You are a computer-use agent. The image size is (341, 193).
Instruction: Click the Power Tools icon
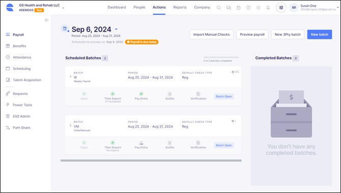click(8, 105)
